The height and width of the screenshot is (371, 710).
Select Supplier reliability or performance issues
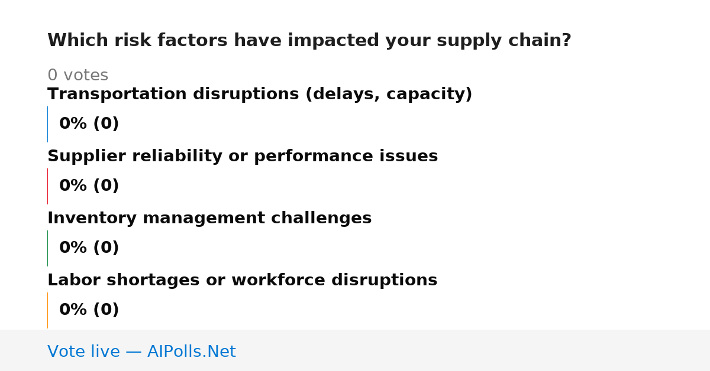[x=243, y=157]
